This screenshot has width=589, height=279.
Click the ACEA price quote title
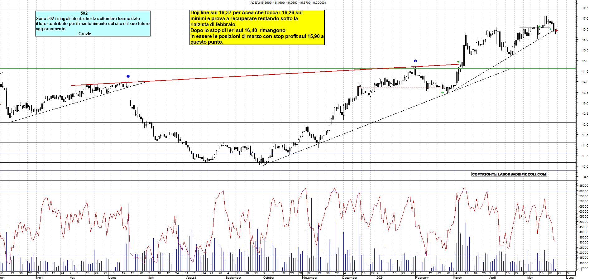point(288,3)
